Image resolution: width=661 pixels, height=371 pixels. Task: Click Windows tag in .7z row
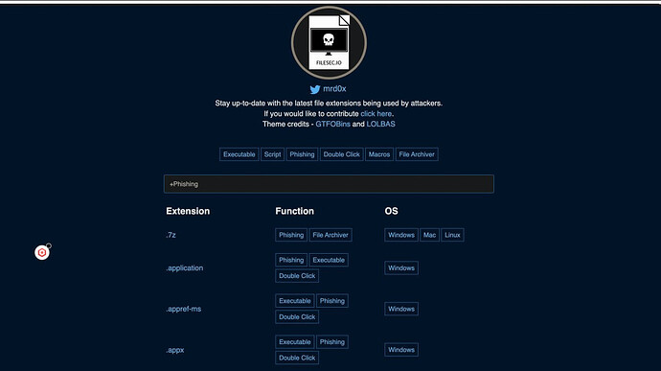coord(401,235)
